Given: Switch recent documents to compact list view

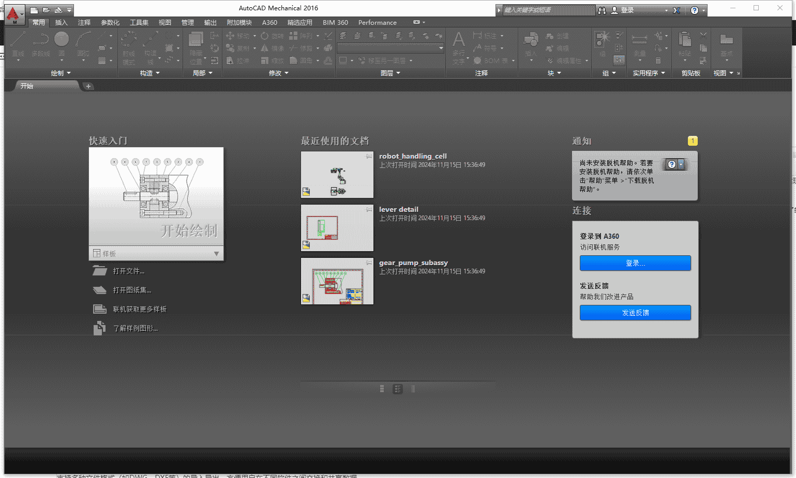Looking at the screenshot, I should (x=413, y=389).
